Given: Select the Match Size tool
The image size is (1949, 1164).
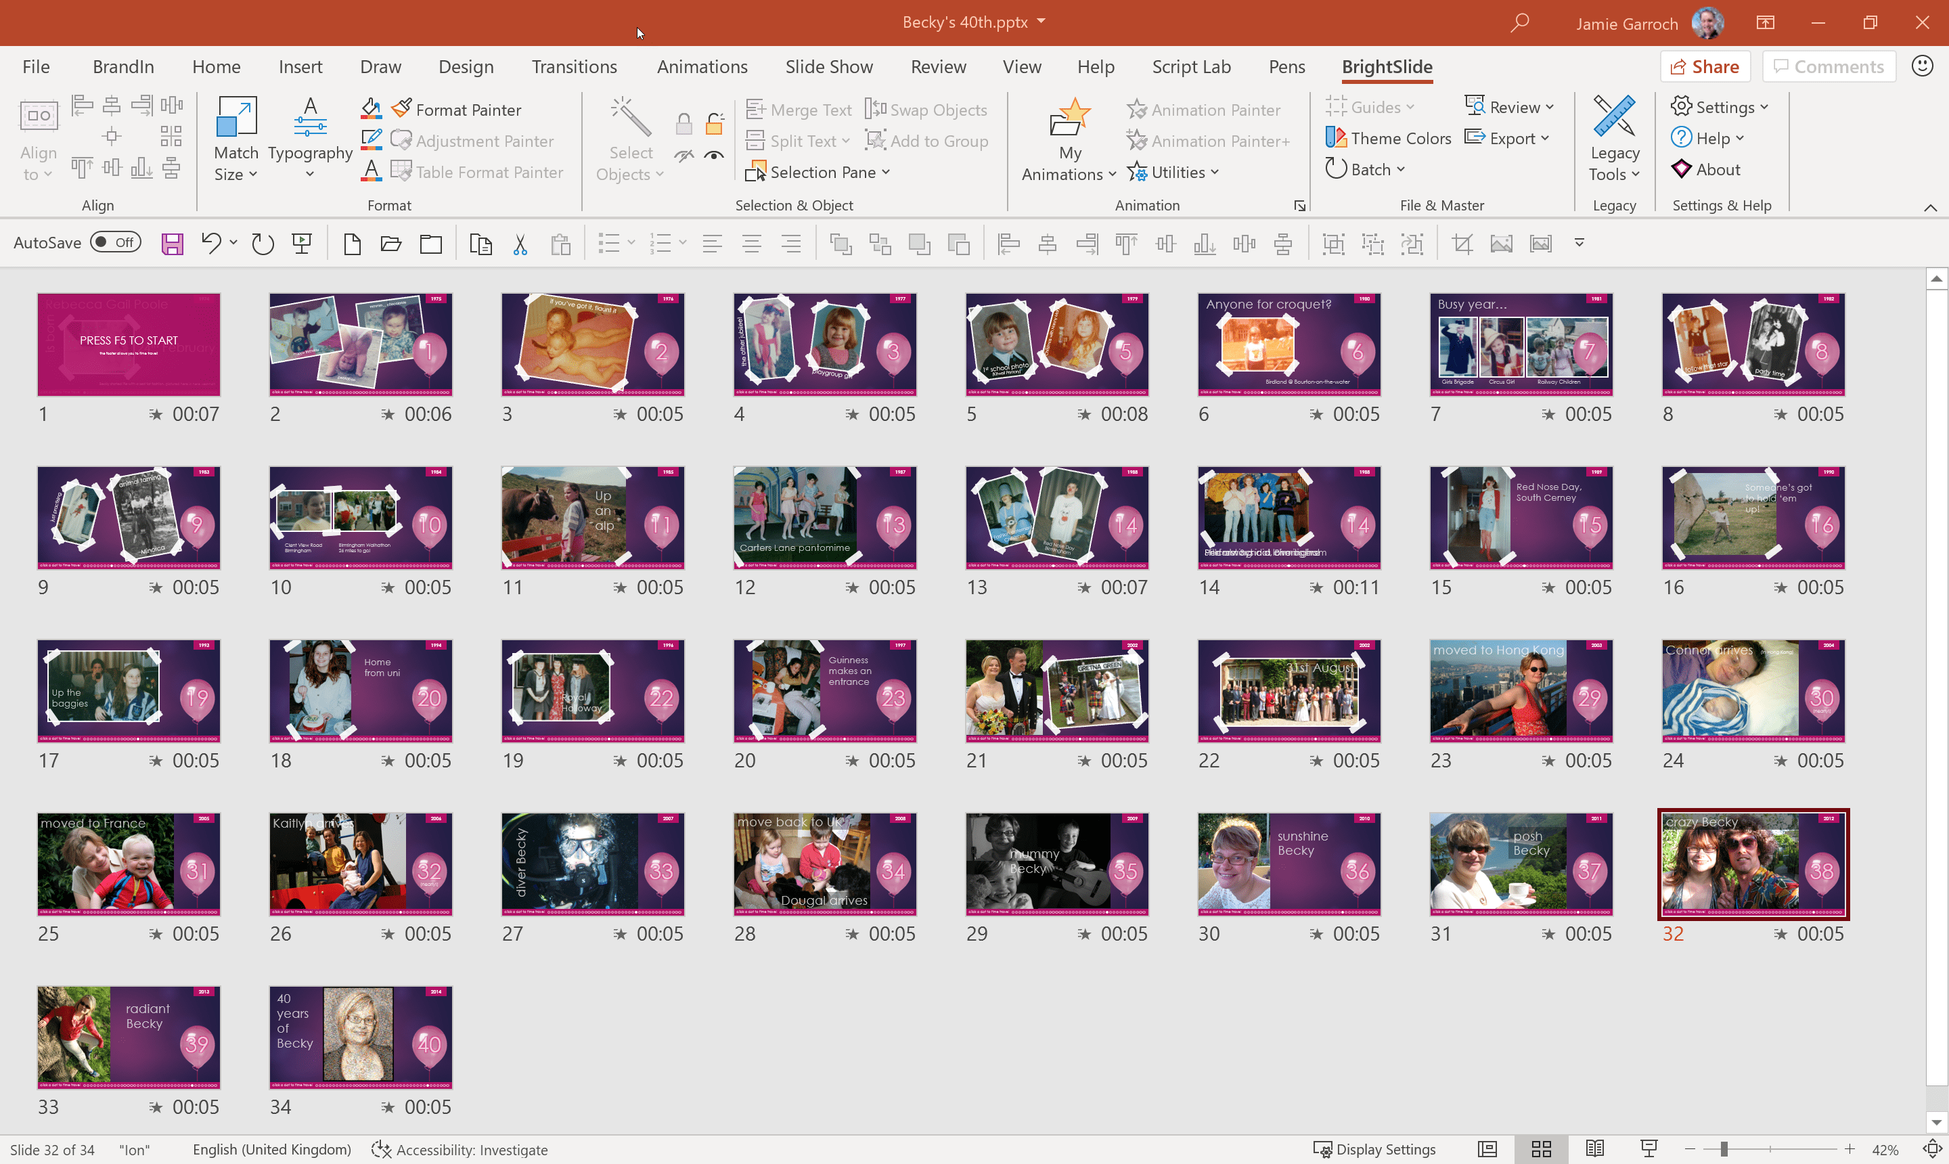Looking at the screenshot, I should pos(236,139).
